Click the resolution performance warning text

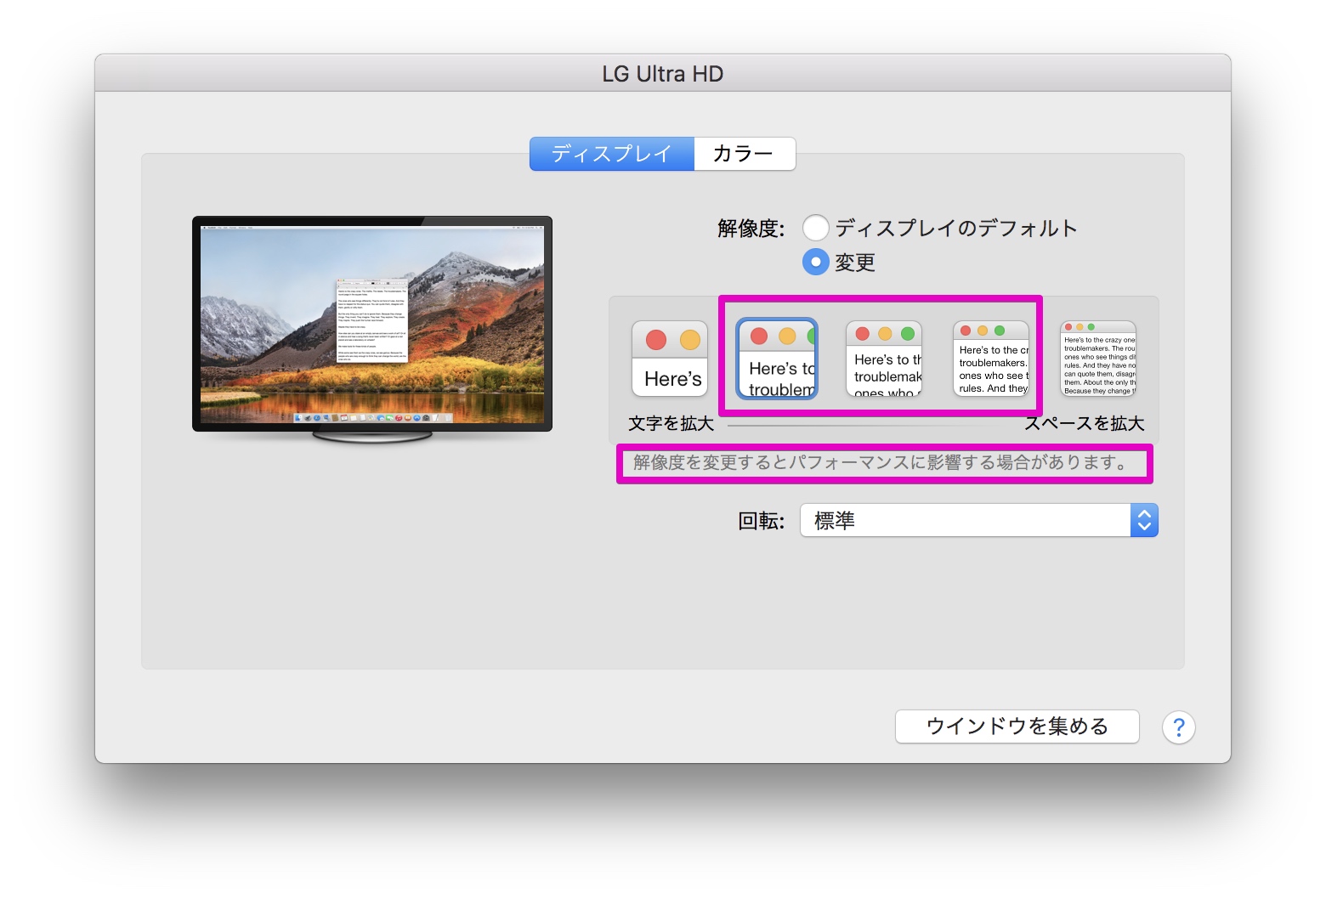pyautogui.click(x=881, y=463)
